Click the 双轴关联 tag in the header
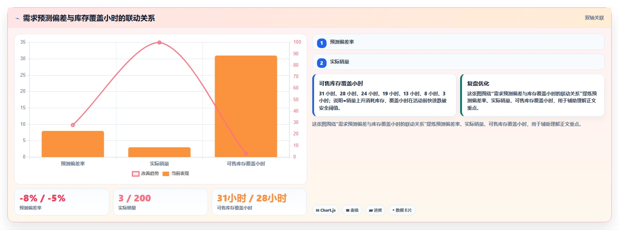The height and width of the screenshot is (230, 619). 594,18
